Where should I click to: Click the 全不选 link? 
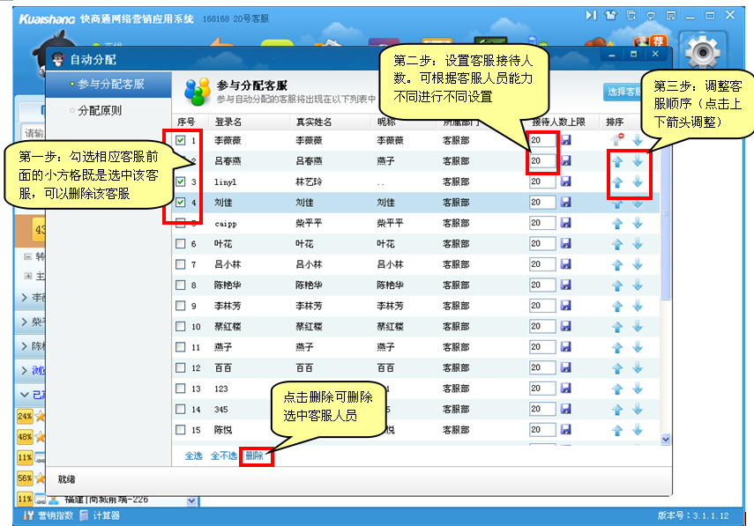pyautogui.click(x=223, y=456)
